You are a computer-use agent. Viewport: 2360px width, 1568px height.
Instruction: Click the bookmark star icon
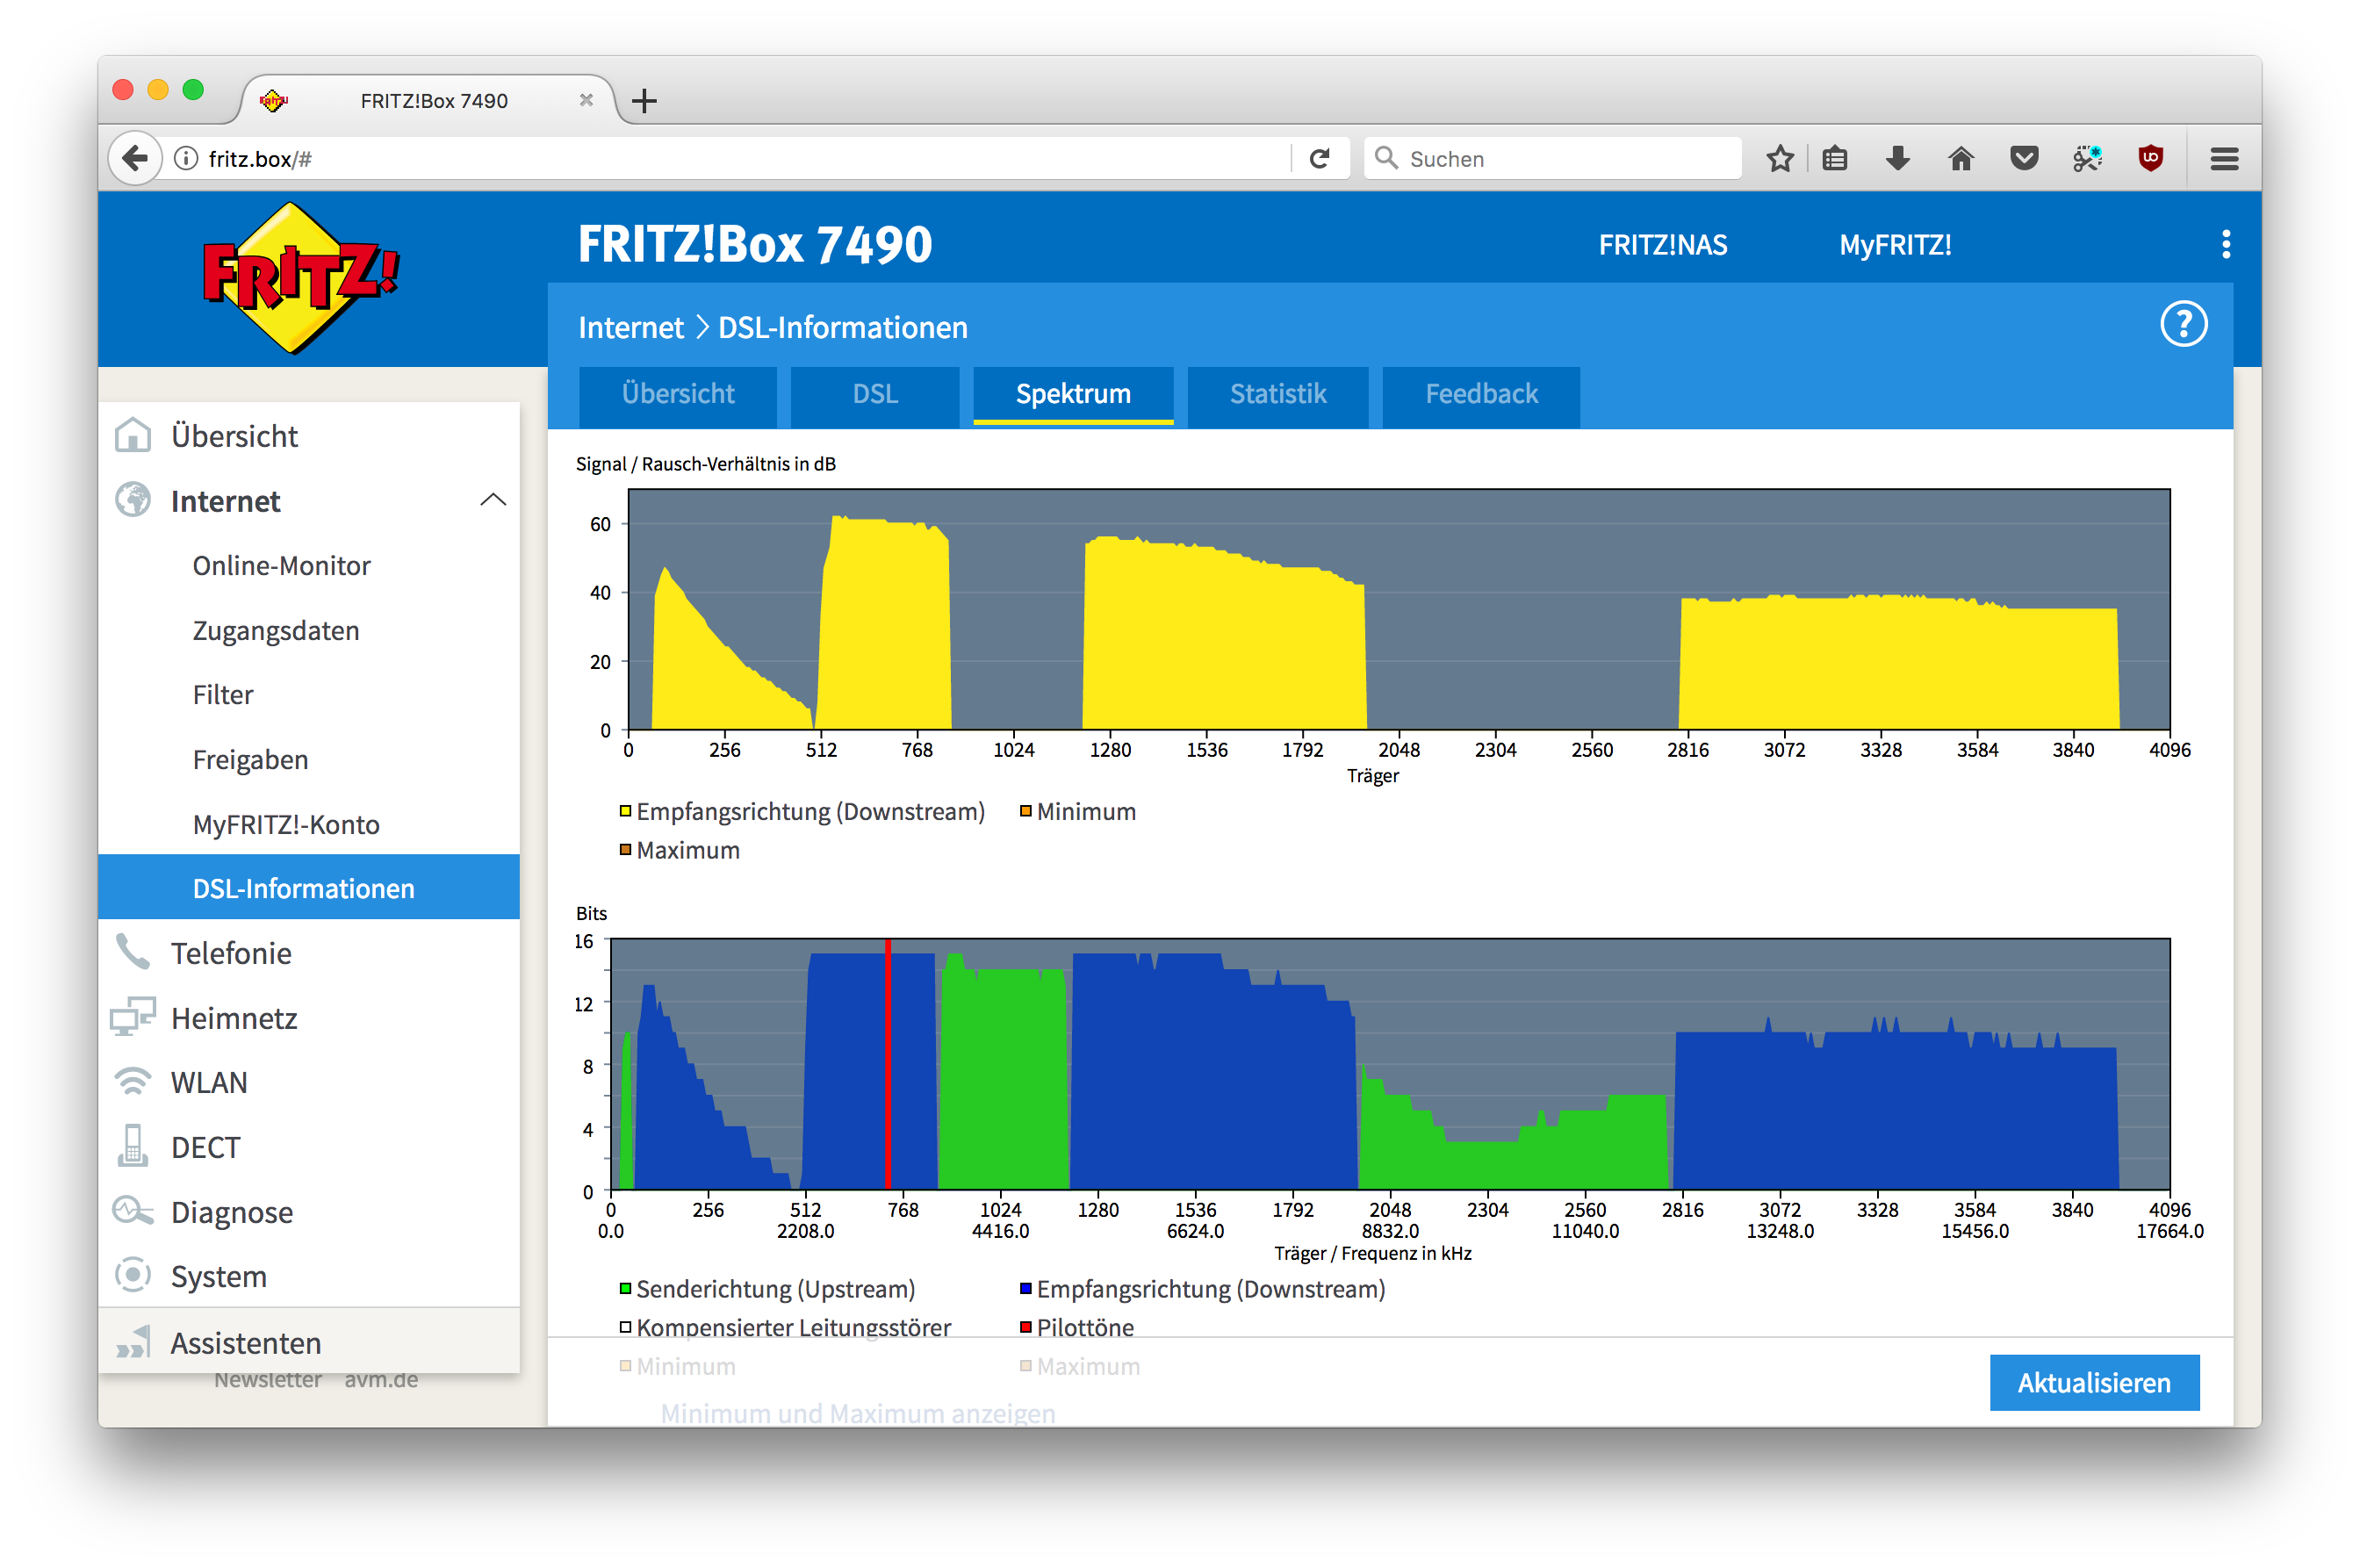coord(1779,158)
